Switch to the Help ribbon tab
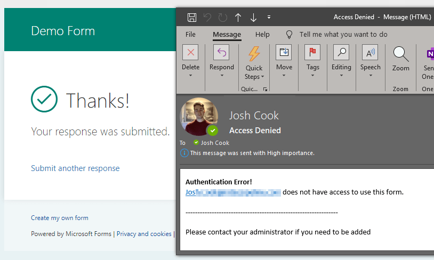This screenshot has width=434, height=260. coord(262,34)
